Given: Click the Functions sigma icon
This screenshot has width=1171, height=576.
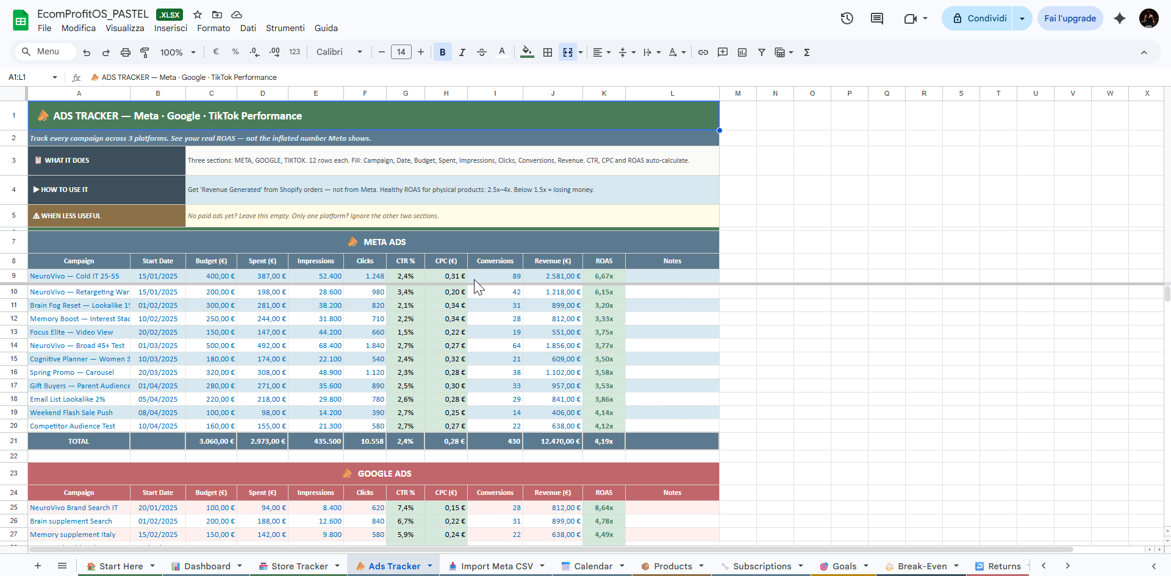Looking at the screenshot, I should pos(807,52).
